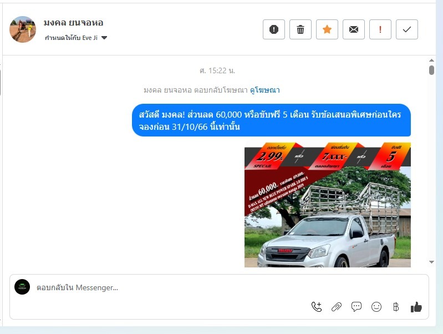The width and height of the screenshot is (443, 334).
Task: Click the phone-plus call request icon
Action: tap(317, 307)
